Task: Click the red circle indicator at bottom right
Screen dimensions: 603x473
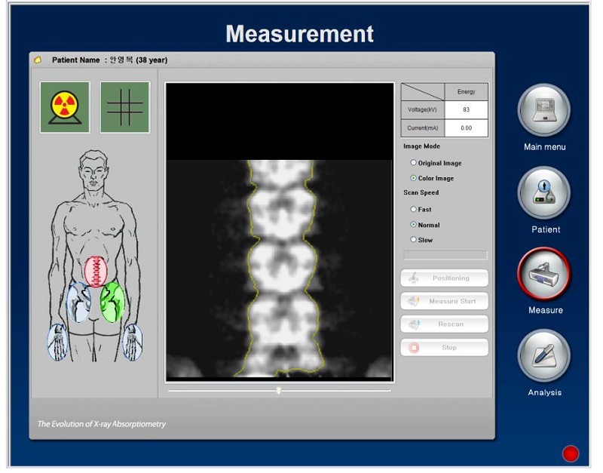Action: pyautogui.click(x=571, y=453)
